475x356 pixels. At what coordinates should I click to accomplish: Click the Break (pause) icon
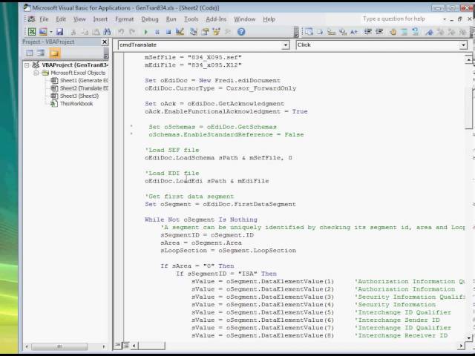point(157,32)
